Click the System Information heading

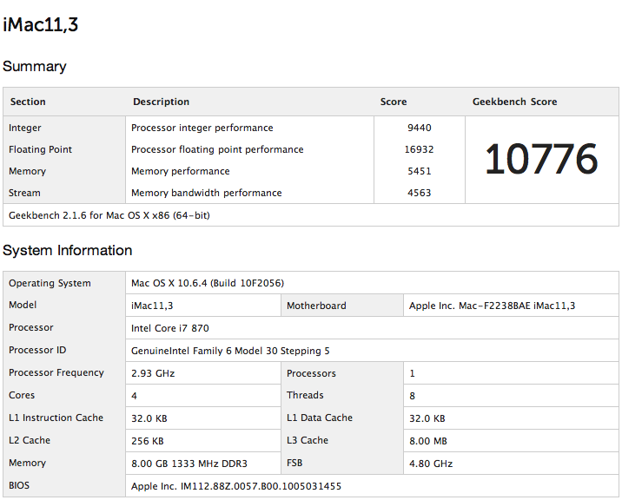click(67, 250)
